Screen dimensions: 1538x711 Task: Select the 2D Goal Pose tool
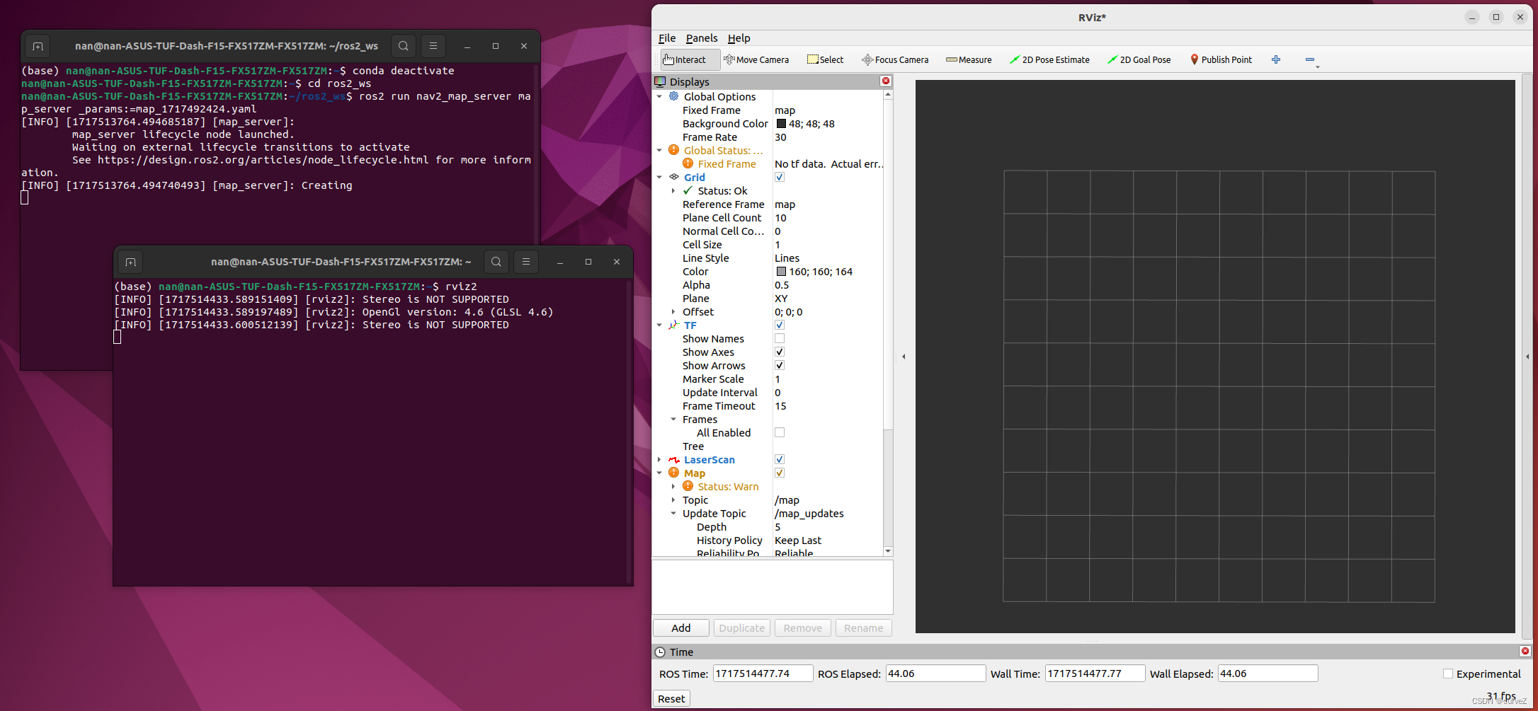(1139, 59)
